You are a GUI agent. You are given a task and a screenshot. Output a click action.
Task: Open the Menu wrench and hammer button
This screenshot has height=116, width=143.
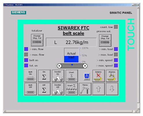click(x=85, y=89)
